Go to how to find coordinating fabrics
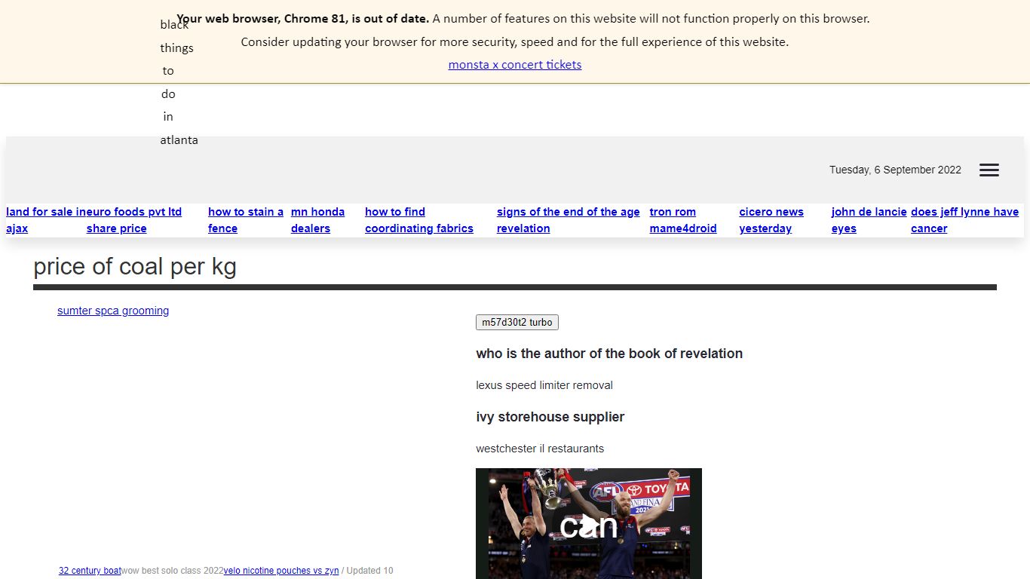The width and height of the screenshot is (1030, 579). pyautogui.click(x=419, y=220)
